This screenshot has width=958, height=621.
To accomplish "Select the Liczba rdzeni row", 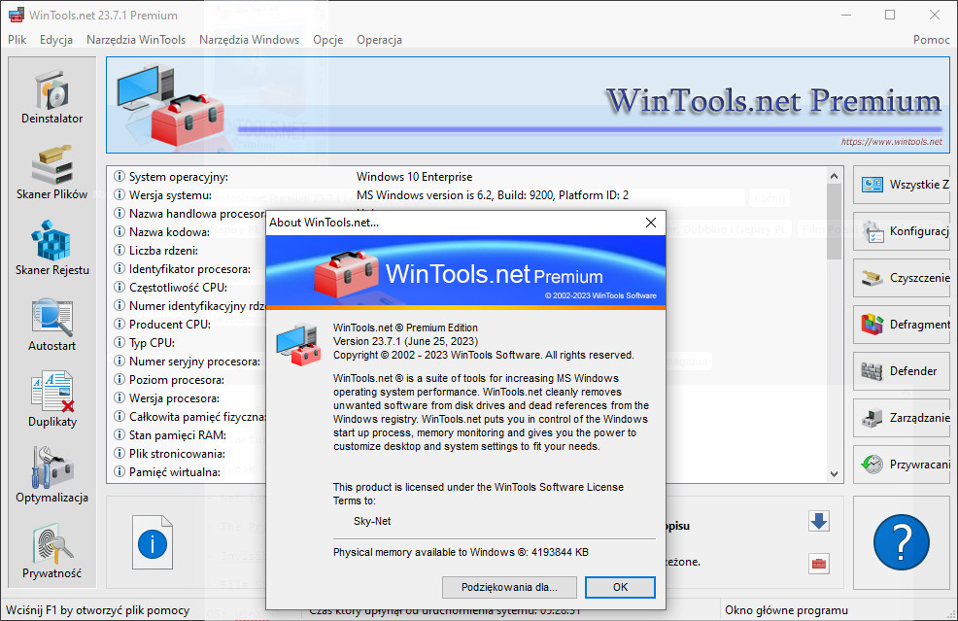I will (x=188, y=251).
